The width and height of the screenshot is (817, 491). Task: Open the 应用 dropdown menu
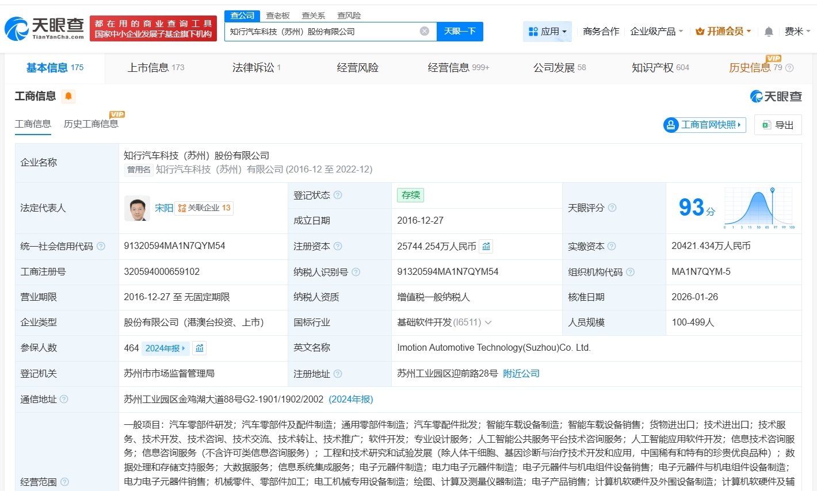click(x=547, y=32)
